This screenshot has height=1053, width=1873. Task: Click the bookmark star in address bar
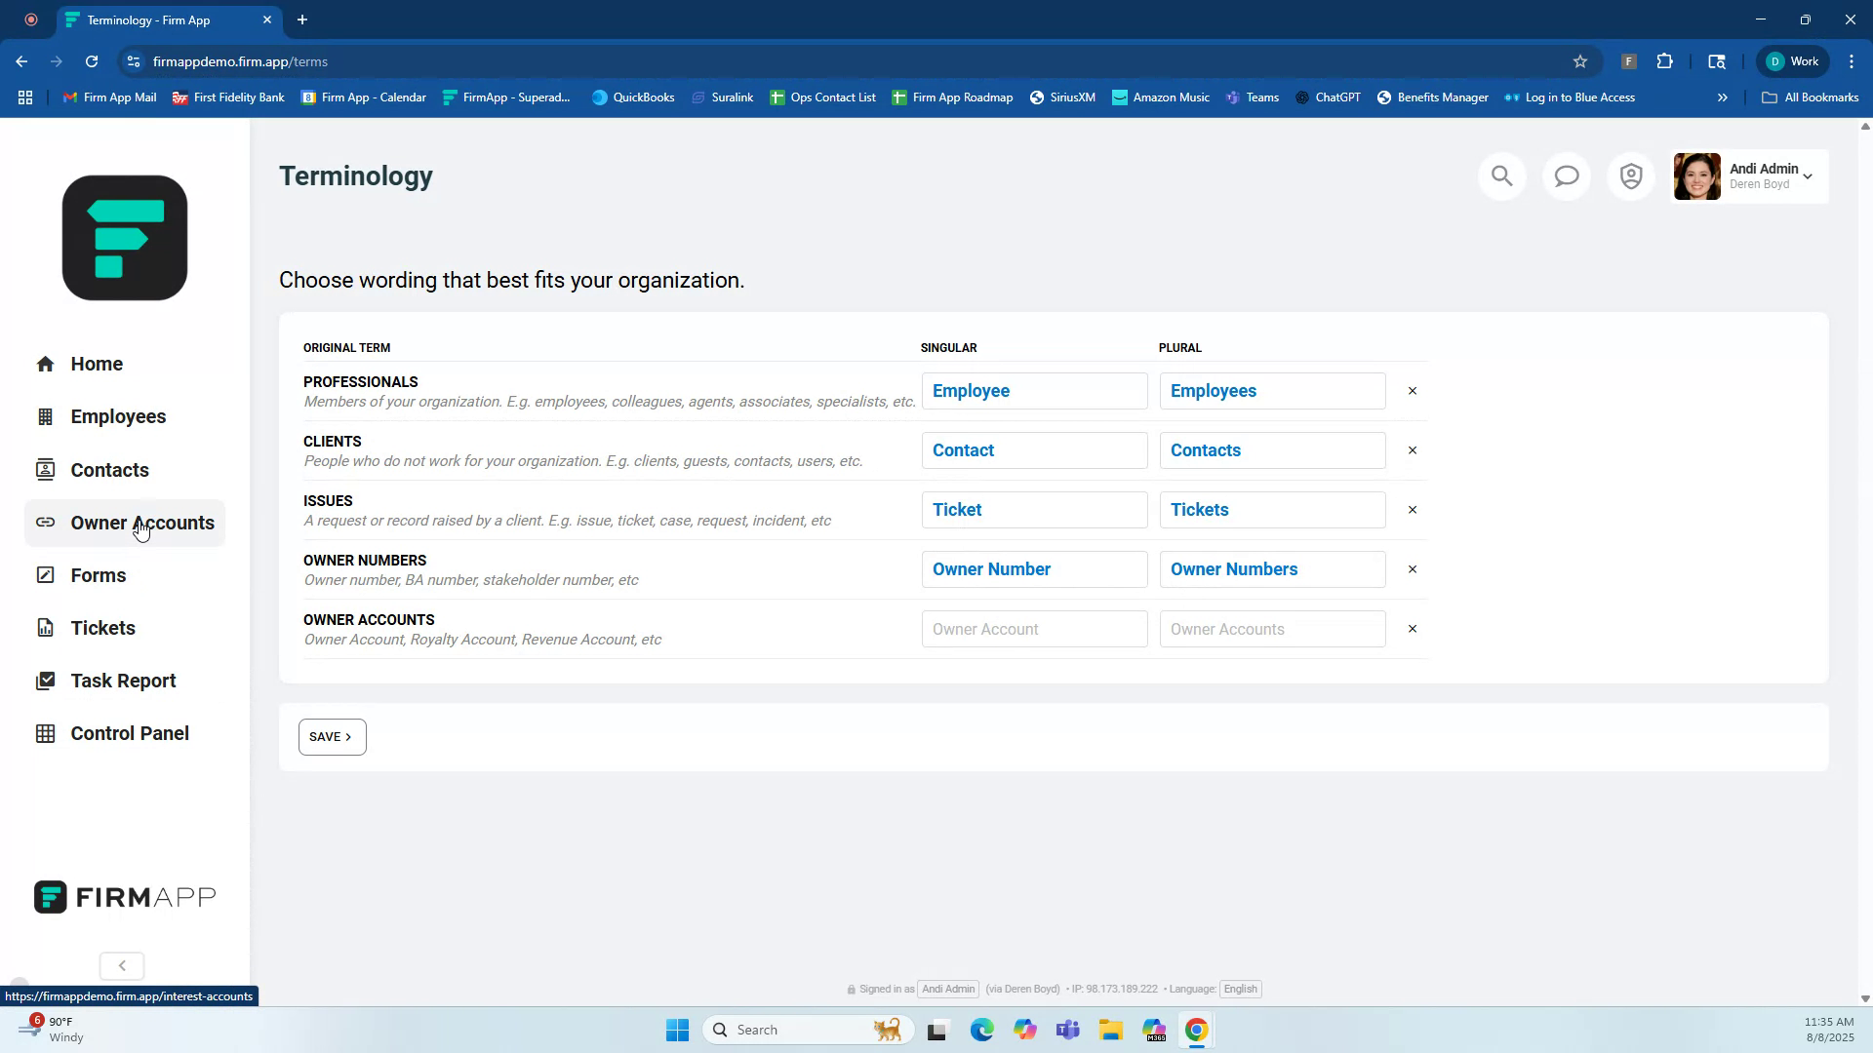point(1580,60)
